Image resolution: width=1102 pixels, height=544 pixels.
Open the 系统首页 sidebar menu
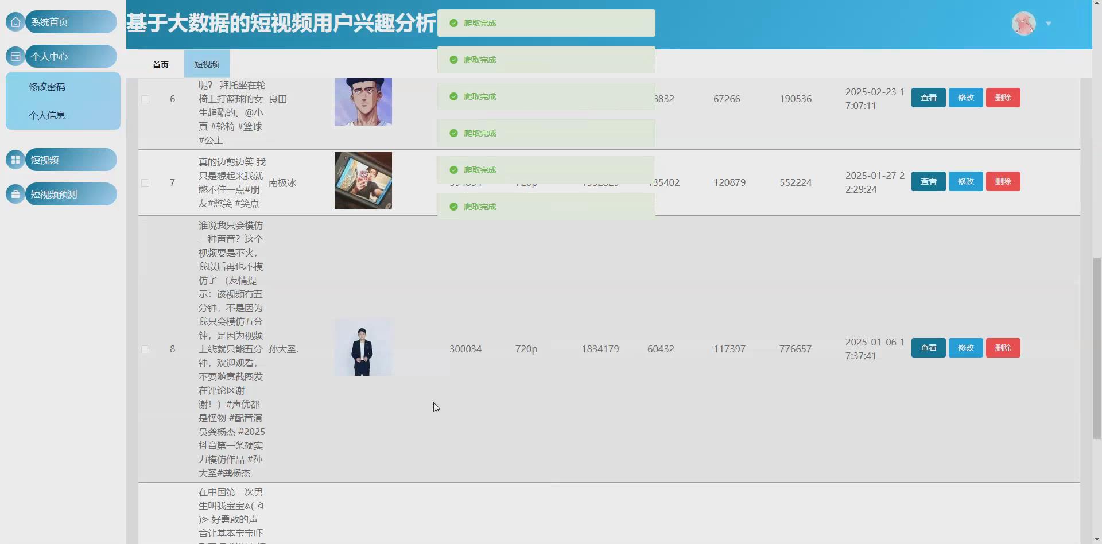pos(71,22)
